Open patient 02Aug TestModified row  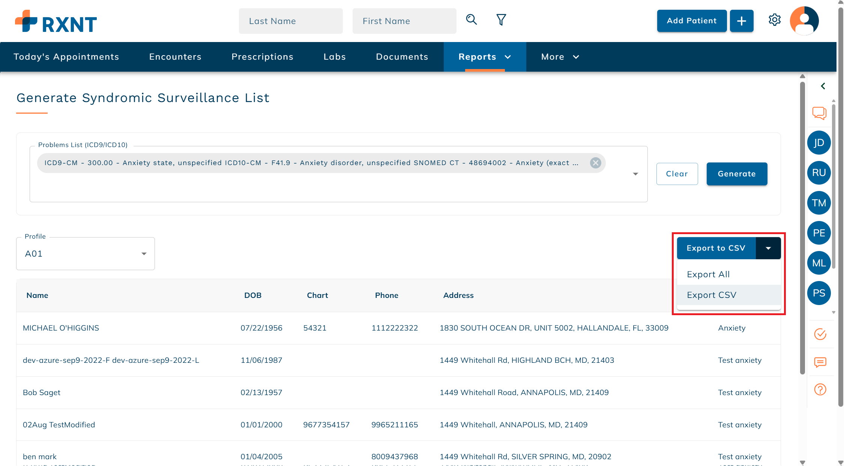click(x=398, y=425)
